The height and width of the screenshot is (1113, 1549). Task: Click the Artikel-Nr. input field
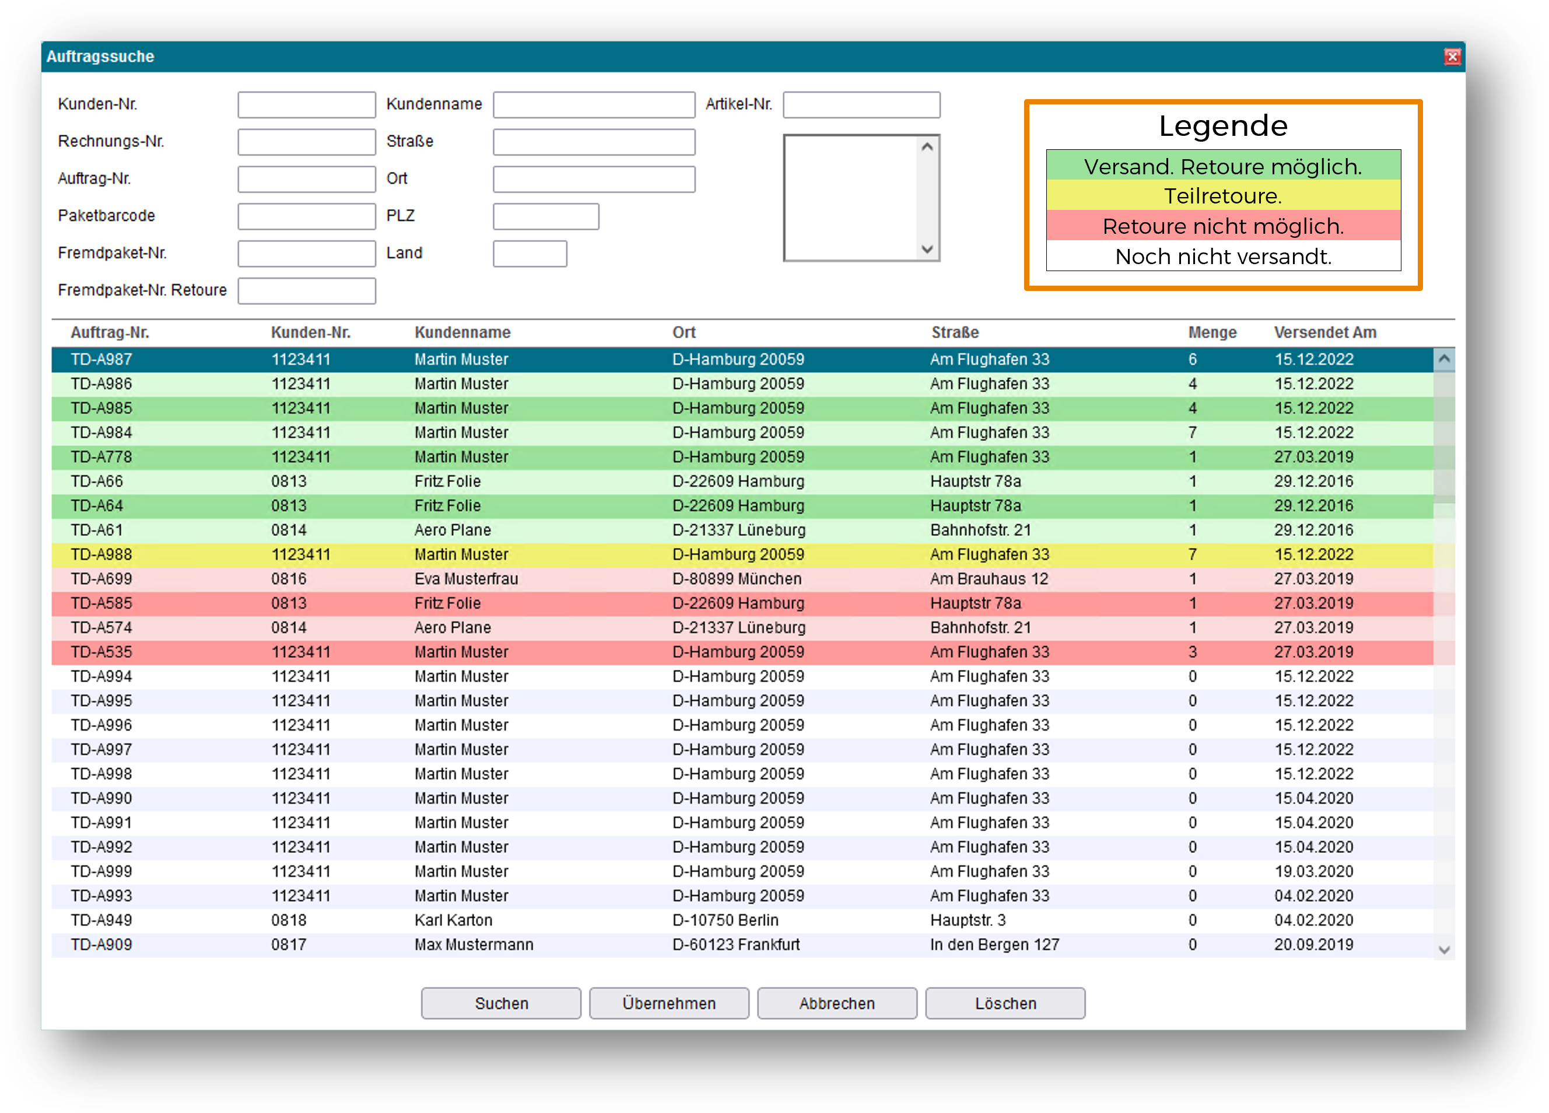point(861,105)
